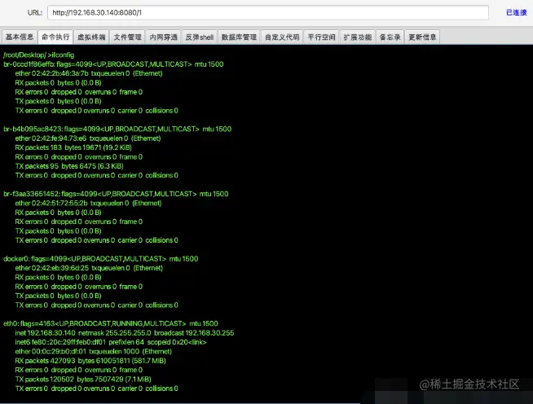
Task: Go to the 内网穿透 tab
Action: pyautogui.click(x=164, y=37)
